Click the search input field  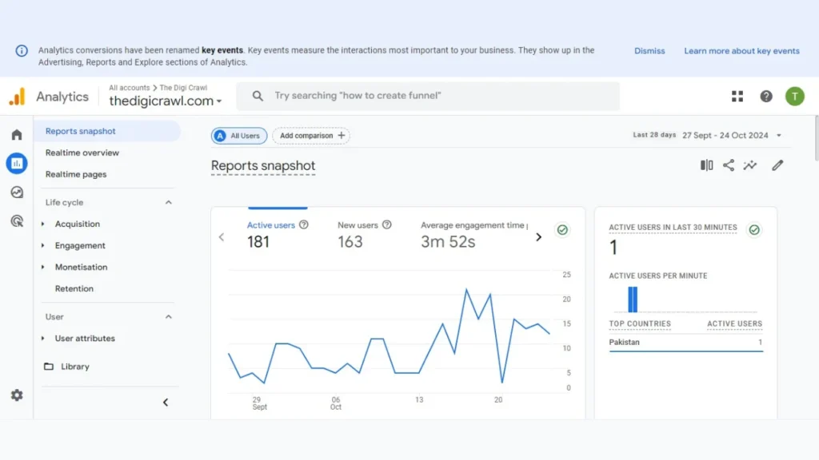pyautogui.click(x=429, y=96)
